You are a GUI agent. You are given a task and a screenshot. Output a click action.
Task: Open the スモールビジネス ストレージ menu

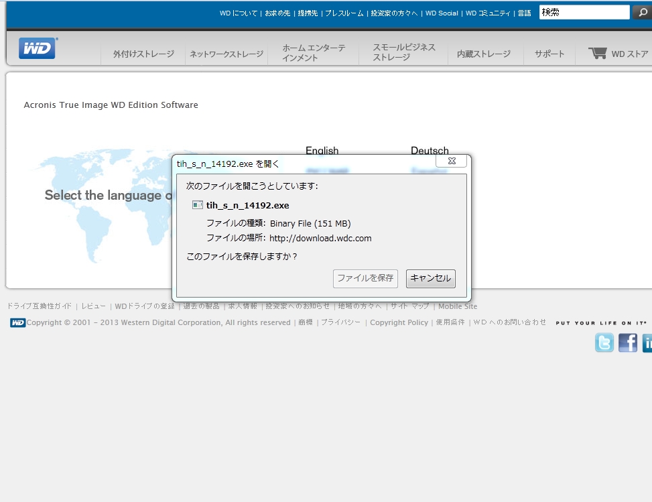[x=404, y=52]
